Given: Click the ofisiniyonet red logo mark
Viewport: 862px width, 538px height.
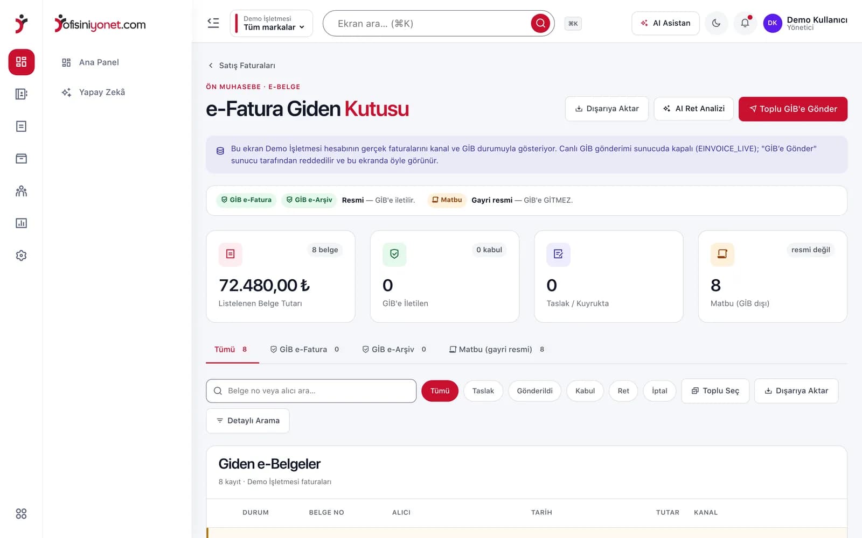Looking at the screenshot, I should [x=21, y=24].
